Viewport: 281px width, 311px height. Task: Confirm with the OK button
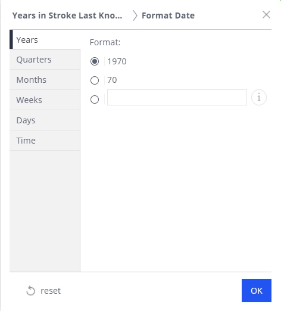pyautogui.click(x=257, y=290)
